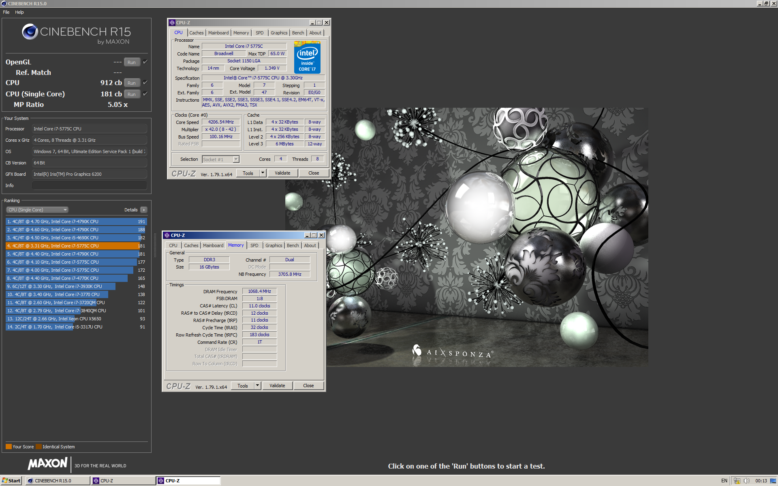Open the Windows Start button
Image resolution: width=778 pixels, height=486 pixels.
(11, 481)
